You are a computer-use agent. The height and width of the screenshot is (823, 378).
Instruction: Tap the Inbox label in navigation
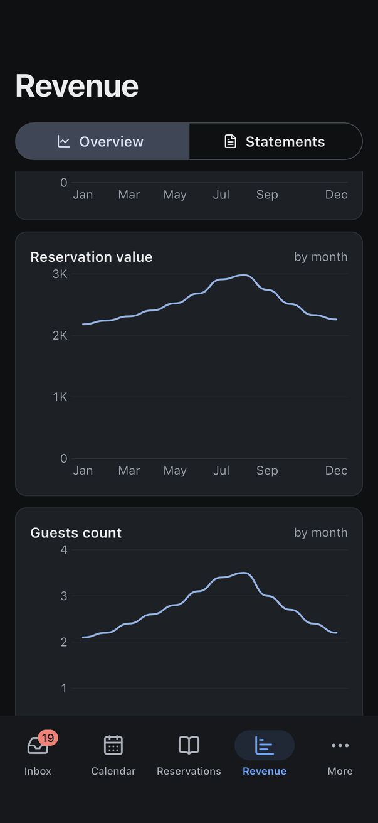[38, 771]
